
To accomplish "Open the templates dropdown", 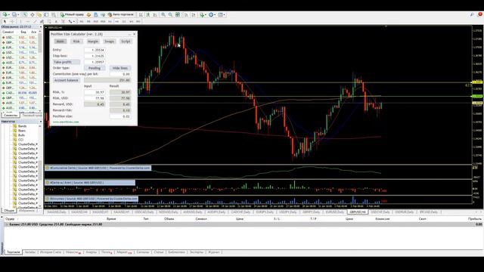I will click(222, 14).
